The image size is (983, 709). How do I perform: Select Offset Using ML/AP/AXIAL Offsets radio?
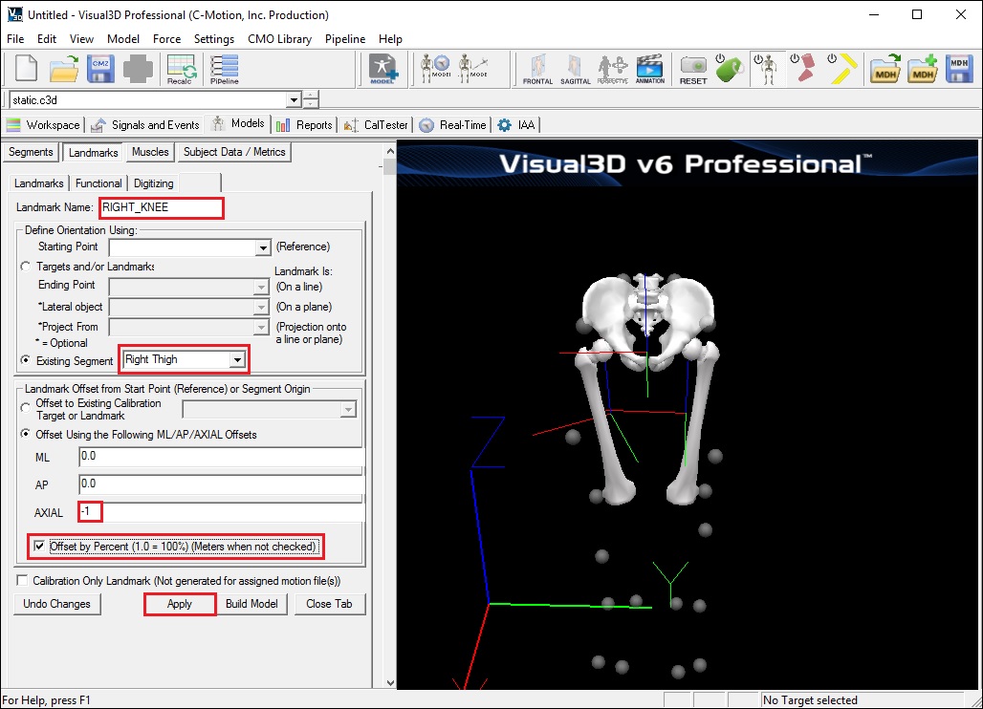tap(25, 434)
